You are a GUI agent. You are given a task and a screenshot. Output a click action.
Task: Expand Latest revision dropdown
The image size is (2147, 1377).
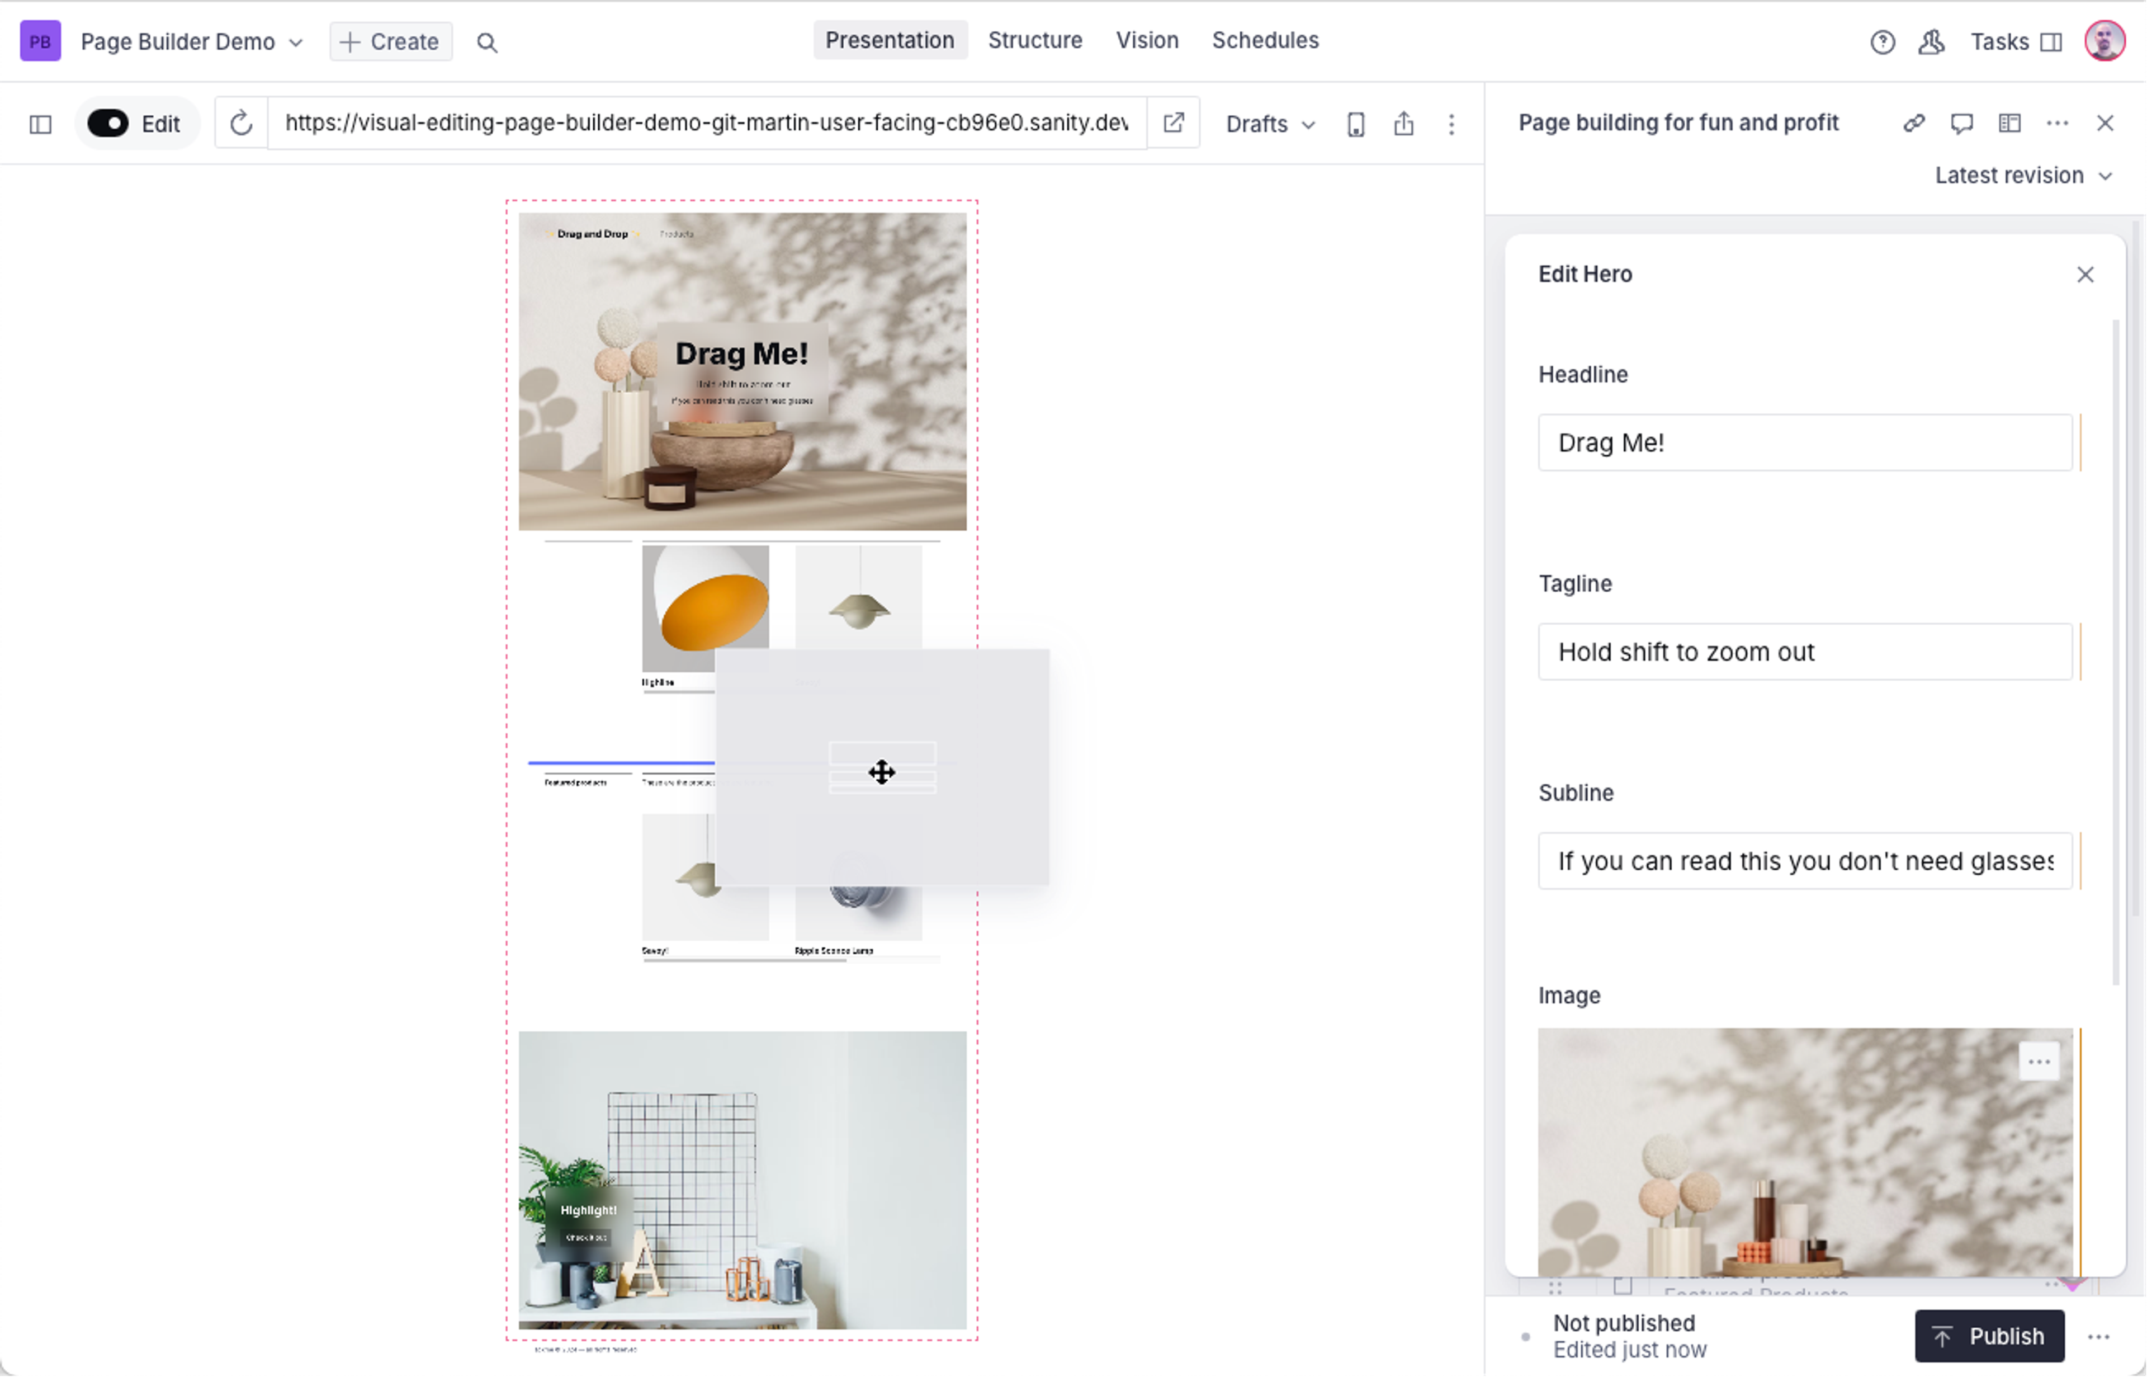click(2023, 175)
